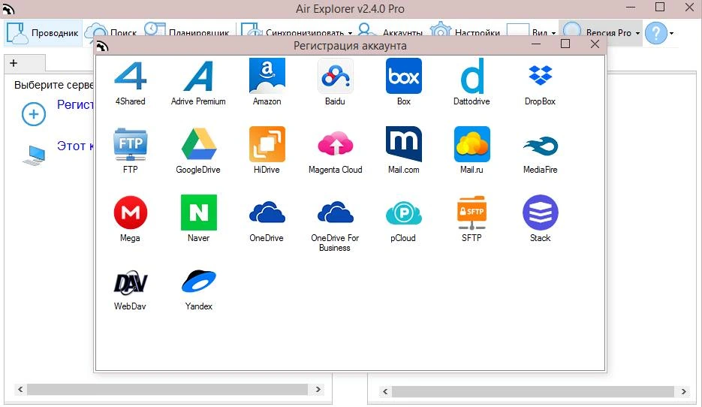
Task: Click the blue add account plus circle
Action: (x=34, y=113)
